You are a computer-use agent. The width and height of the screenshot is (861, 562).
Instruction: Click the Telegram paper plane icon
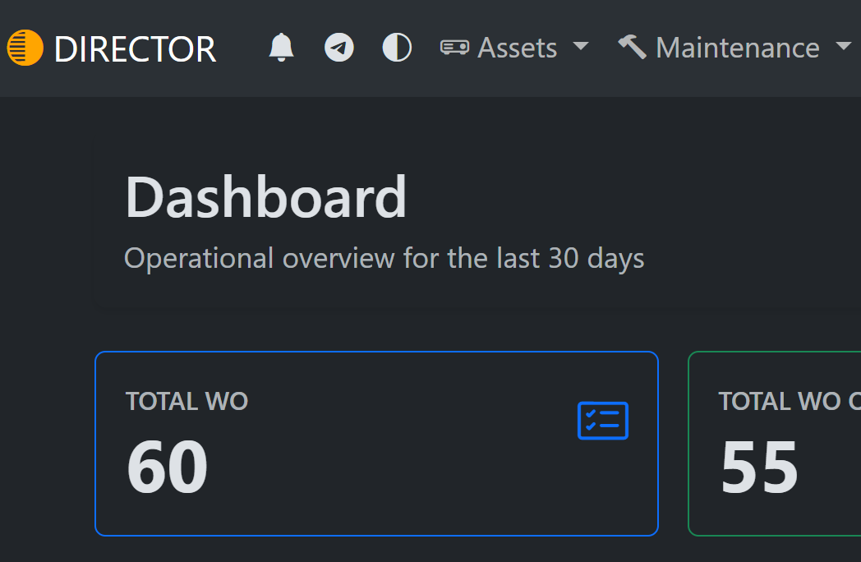338,48
